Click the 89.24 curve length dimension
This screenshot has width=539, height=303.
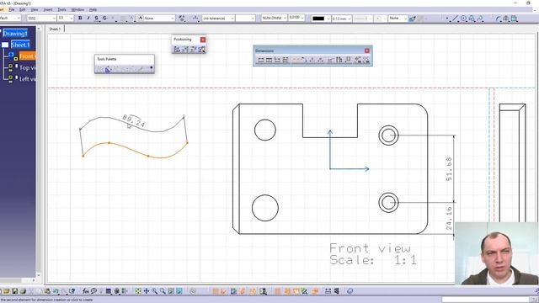pyautogui.click(x=133, y=120)
